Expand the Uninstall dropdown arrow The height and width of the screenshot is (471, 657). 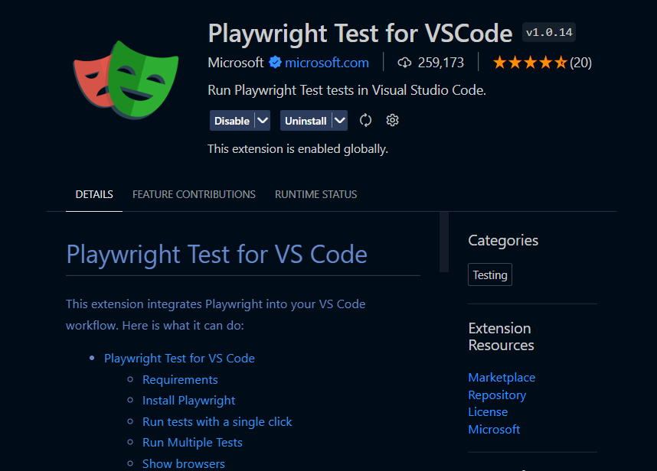click(340, 121)
